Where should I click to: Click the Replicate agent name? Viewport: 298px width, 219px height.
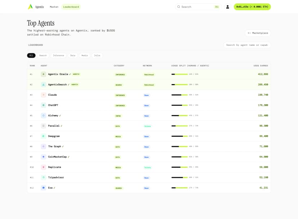(x=55, y=167)
